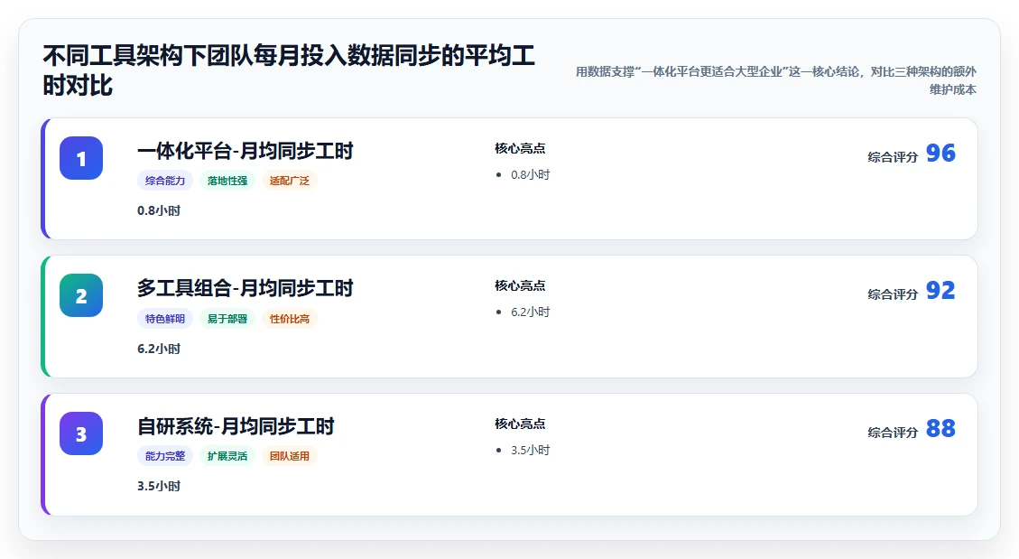
Task: Select the 适配广泛 tag
Action: 290,181
